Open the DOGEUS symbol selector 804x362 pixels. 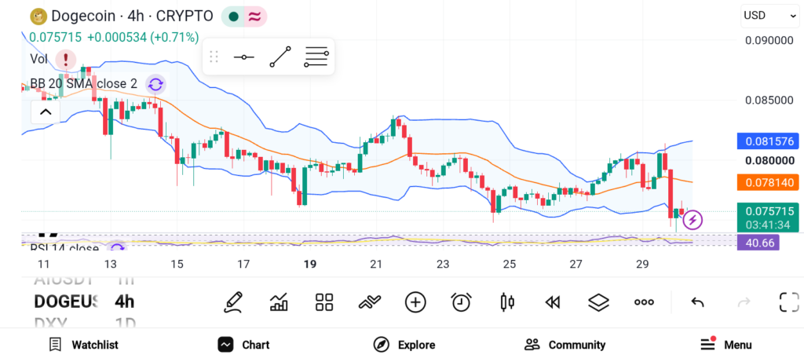coord(65,302)
